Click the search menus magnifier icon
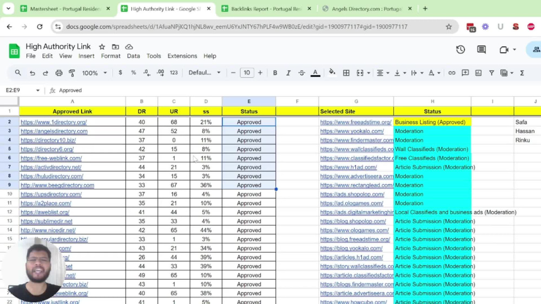Viewport: 541px width, 304px height. [x=18, y=73]
